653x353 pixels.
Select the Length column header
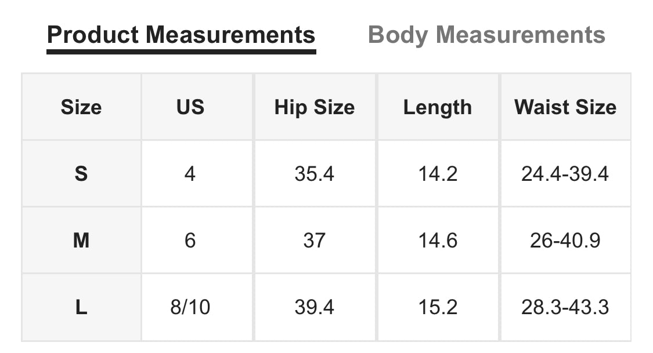coord(438,107)
